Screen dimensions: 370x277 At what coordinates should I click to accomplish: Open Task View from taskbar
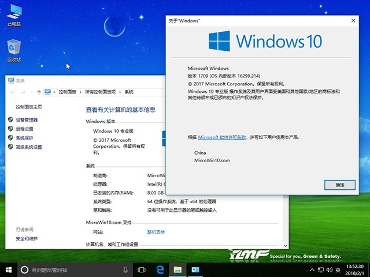[141, 270]
